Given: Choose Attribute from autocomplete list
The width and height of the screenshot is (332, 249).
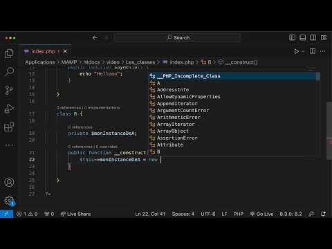Looking at the screenshot, I should pyautogui.click(x=232, y=145).
